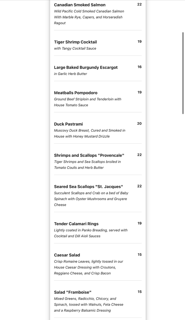Viewport: 185px width, 320px height.
Task: Click the Tomato Coulis and Herb Butter text
Action: [x=79, y=168]
